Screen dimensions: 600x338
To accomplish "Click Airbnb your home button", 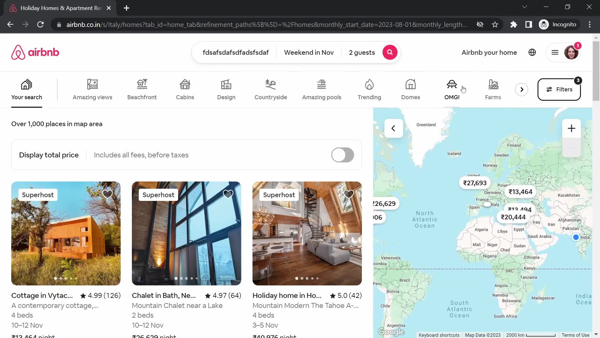I will (x=489, y=52).
